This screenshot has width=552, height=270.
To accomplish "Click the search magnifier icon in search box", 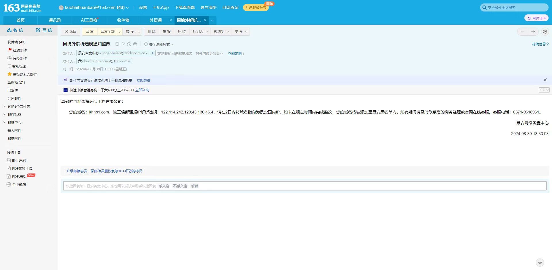I will pyautogui.click(x=484, y=7).
